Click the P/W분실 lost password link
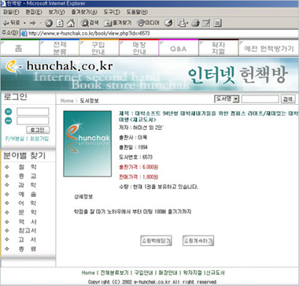The image size is (299, 286). point(15,139)
